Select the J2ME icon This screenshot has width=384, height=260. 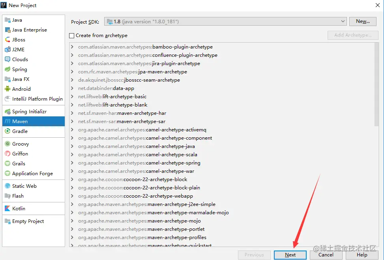pos(7,49)
